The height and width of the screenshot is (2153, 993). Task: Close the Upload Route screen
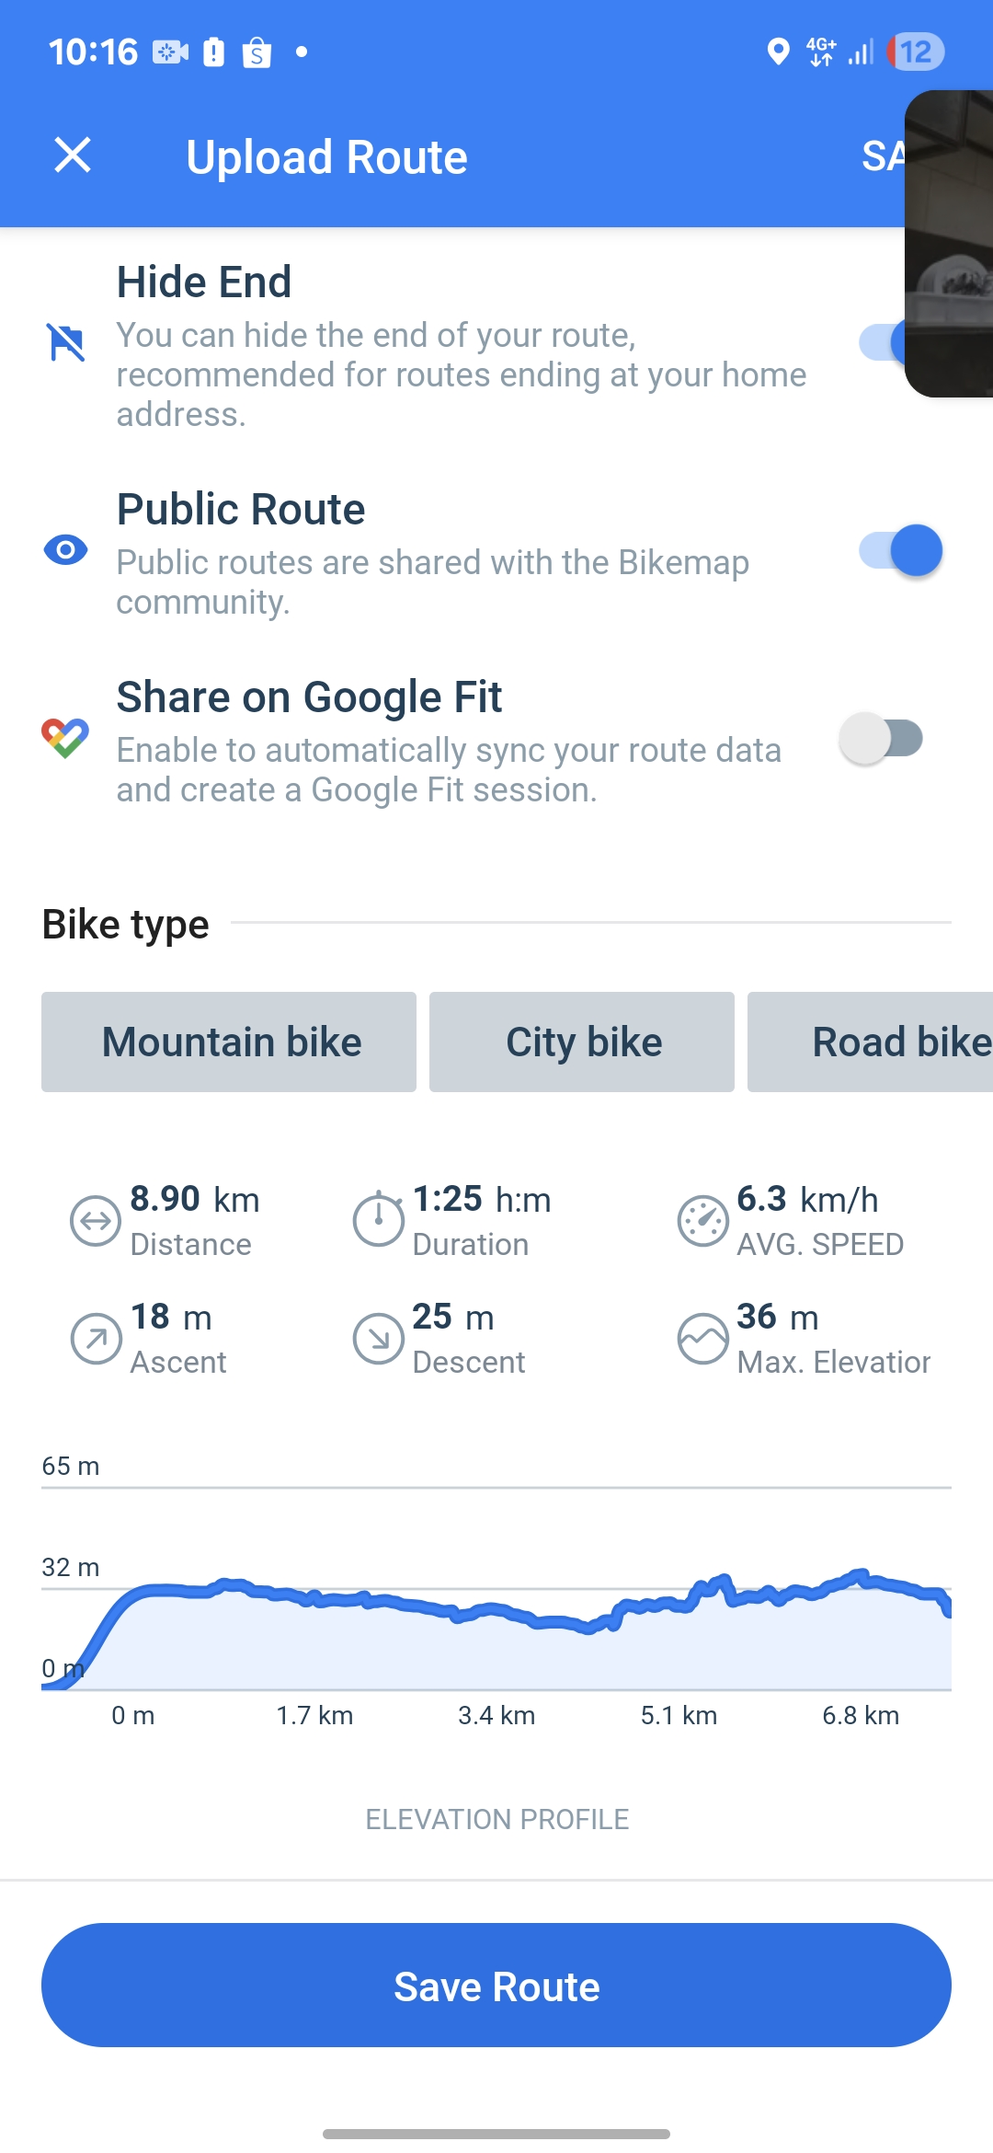pyautogui.click(x=73, y=155)
